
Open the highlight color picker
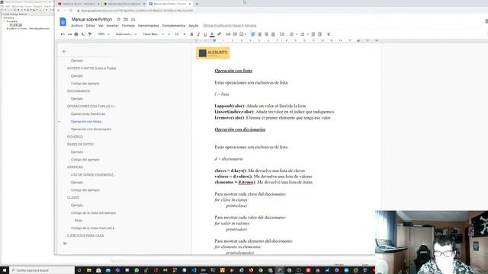[220, 34]
